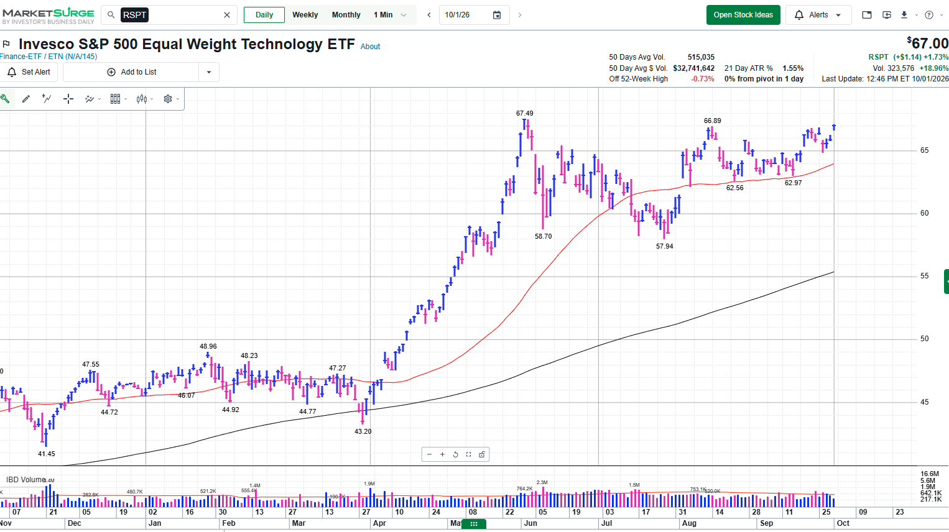The height and width of the screenshot is (532, 949).
Task: Flag the Invesco ETF symbol
Action: (x=6, y=44)
